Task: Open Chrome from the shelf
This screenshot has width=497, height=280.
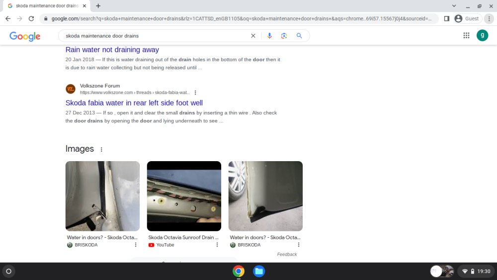Action: click(x=239, y=271)
